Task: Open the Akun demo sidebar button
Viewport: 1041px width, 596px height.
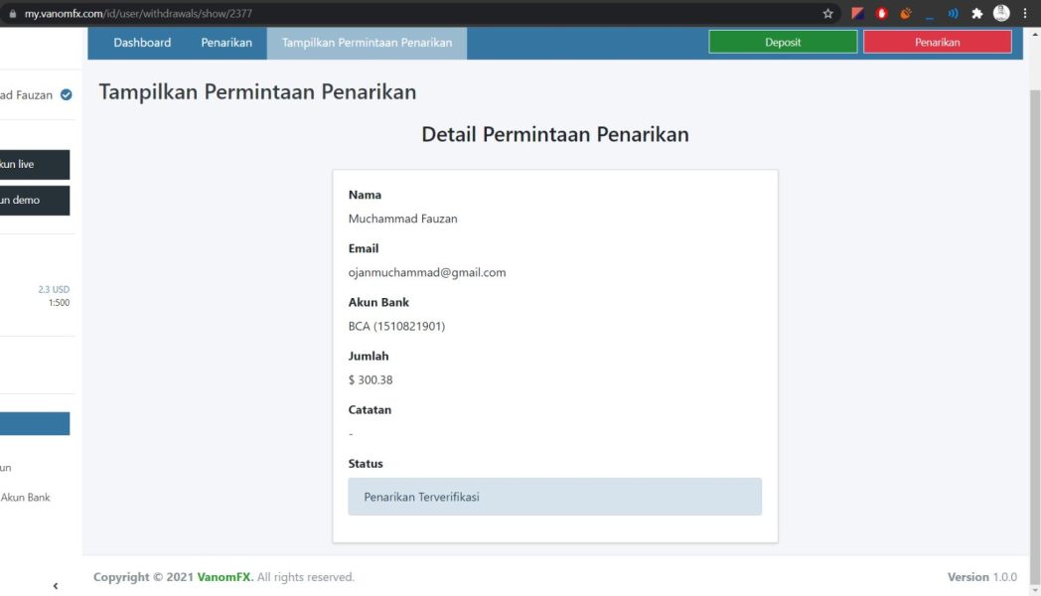Action: click(x=33, y=201)
